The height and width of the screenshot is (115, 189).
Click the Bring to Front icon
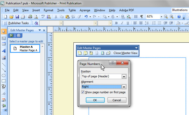(104, 17)
